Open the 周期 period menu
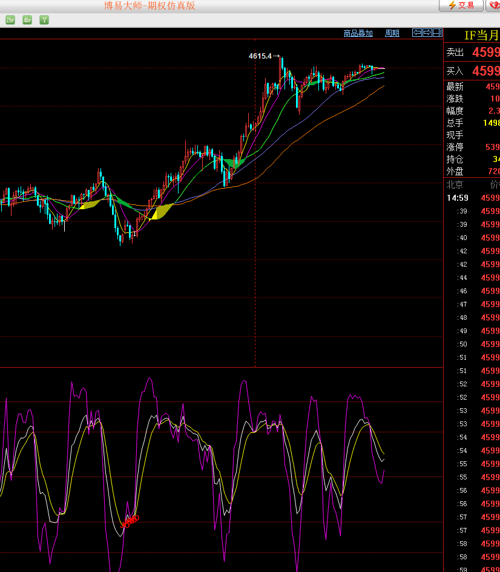This screenshot has height=572, width=500. [x=392, y=33]
